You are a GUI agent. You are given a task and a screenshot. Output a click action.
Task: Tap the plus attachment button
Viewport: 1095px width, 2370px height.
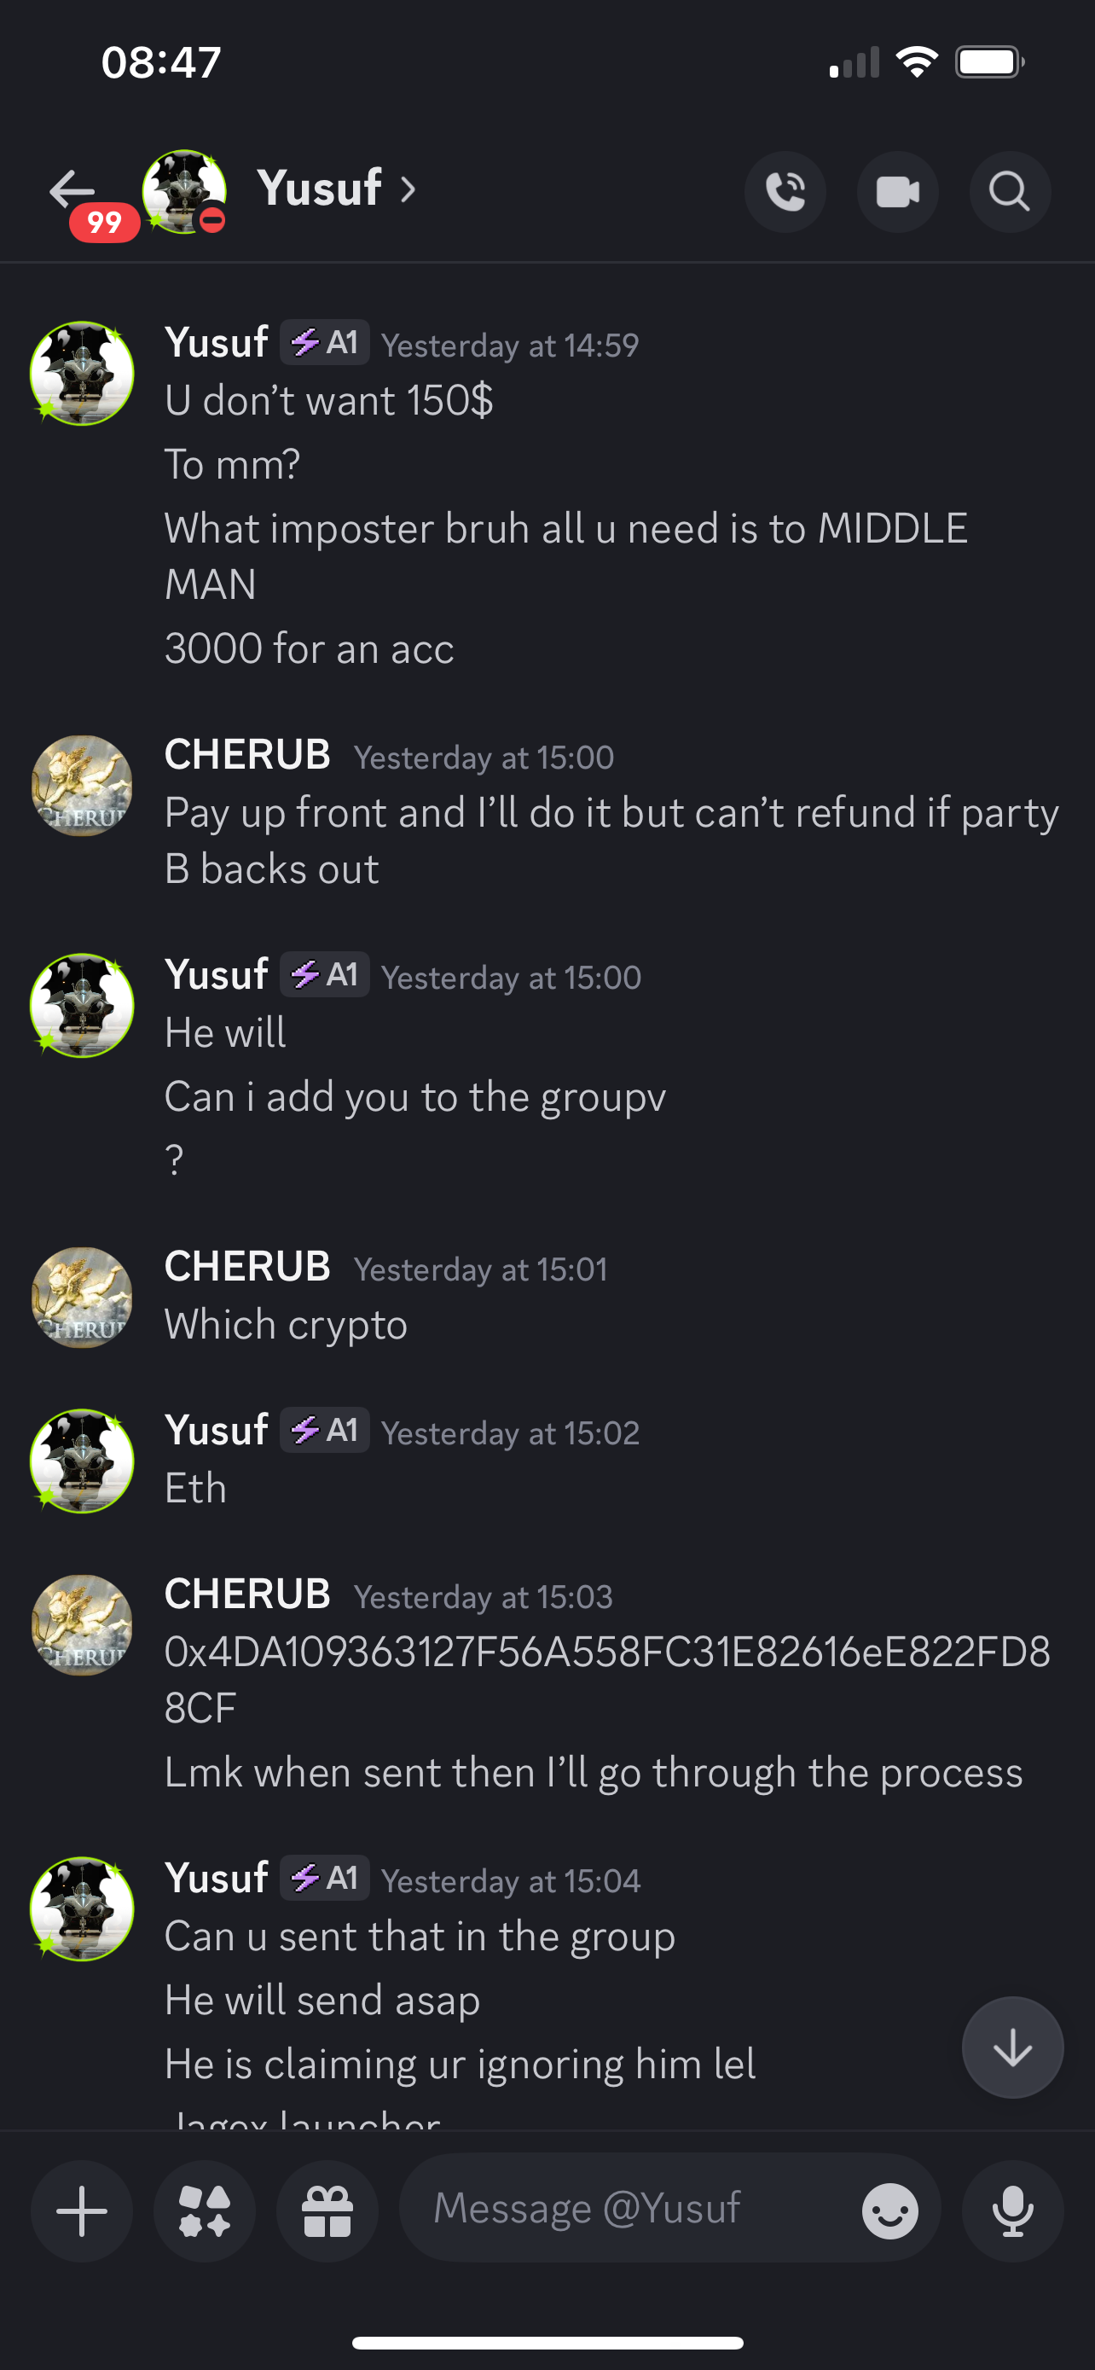coord(82,2210)
